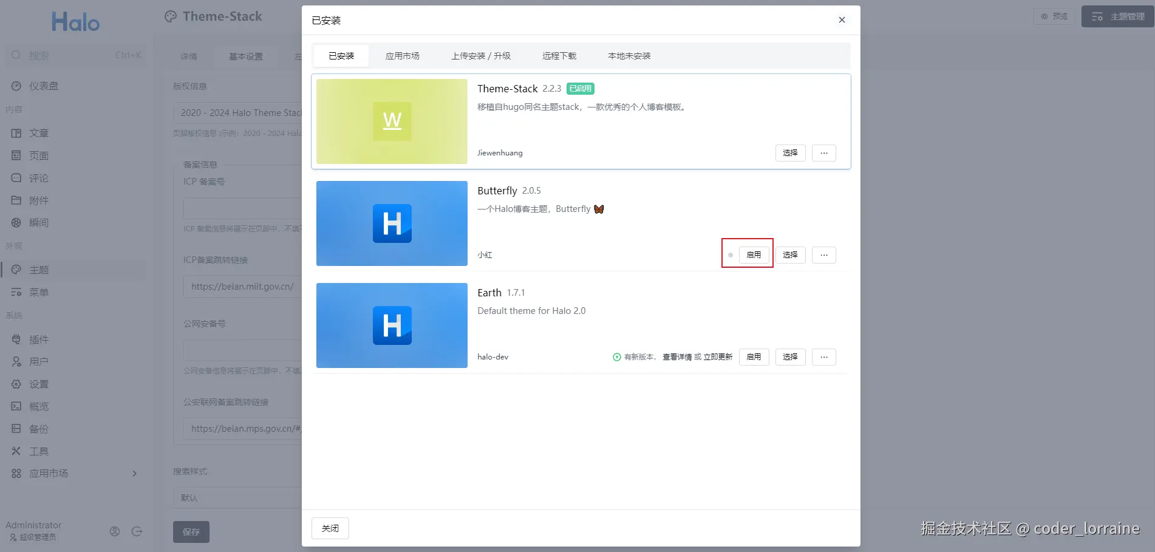The height and width of the screenshot is (552, 1155).
Task: Click the 文章 articles sidebar icon
Action: point(16,133)
